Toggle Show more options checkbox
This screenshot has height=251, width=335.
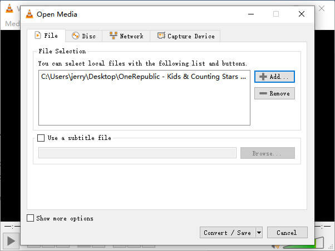click(x=31, y=218)
